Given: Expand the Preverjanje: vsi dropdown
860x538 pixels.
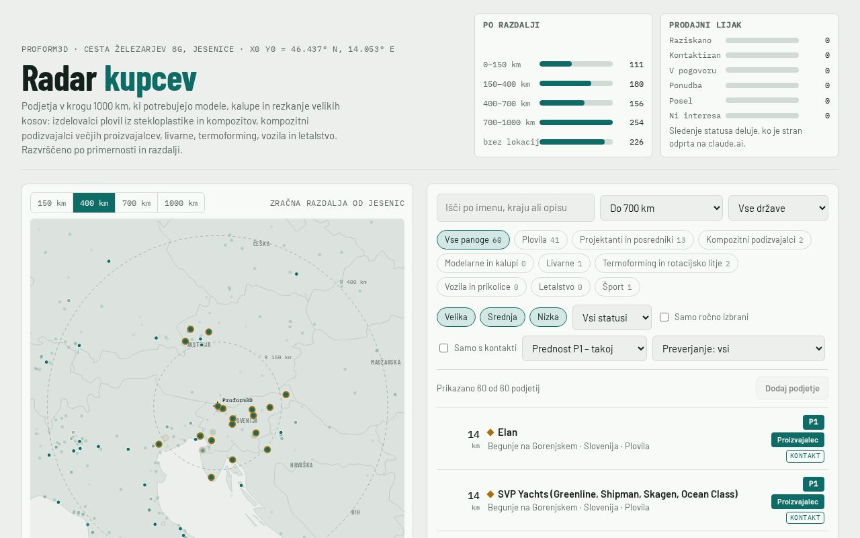Looking at the screenshot, I should 738,348.
